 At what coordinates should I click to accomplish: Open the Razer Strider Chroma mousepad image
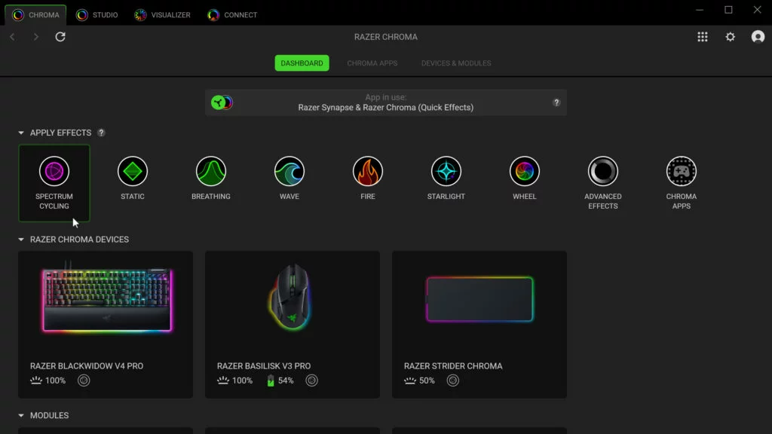coord(479,299)
